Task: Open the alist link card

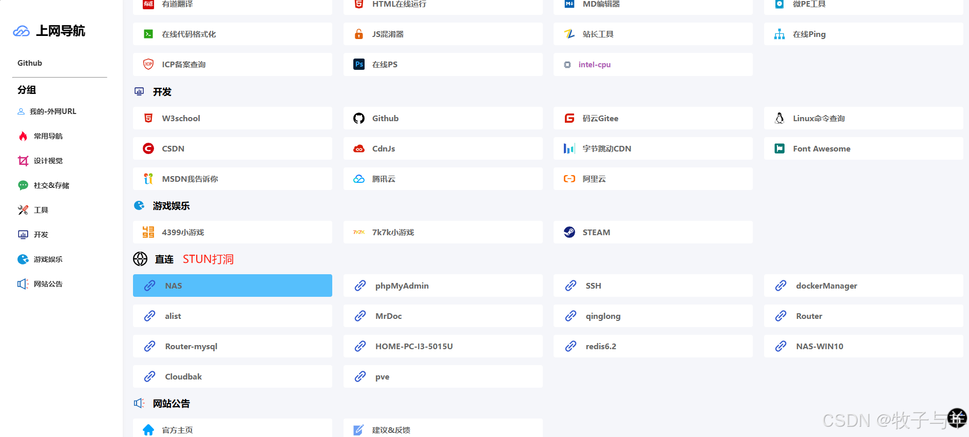Action: coord(233,316)
